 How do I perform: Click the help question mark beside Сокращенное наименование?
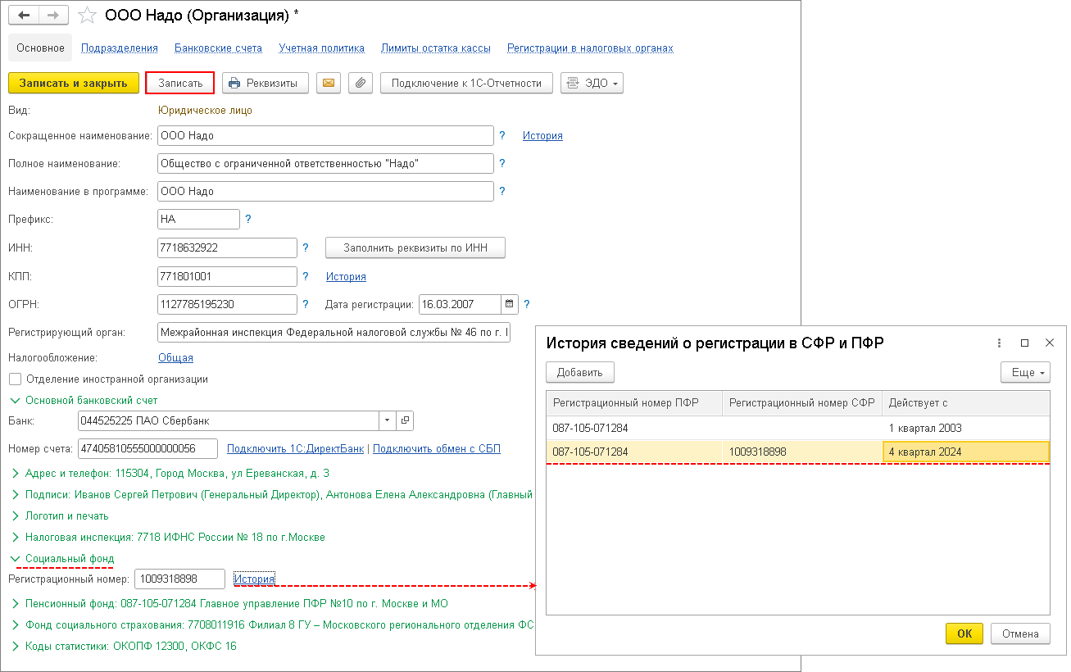502,135
